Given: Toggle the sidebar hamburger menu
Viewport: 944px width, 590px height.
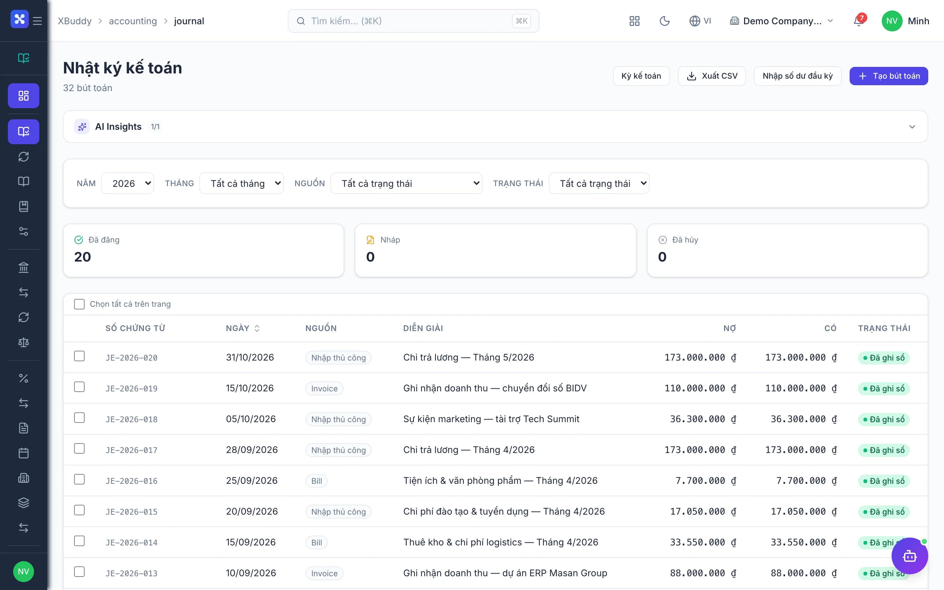Looking at the screenshot, I should [37, 21].
